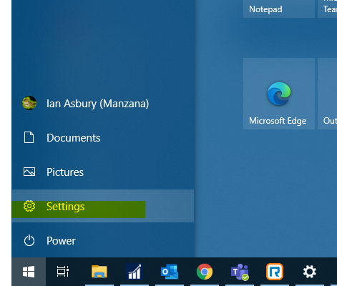Open Outlook from the taskbar
Viewport: 337px width, 286px height.
170,272
